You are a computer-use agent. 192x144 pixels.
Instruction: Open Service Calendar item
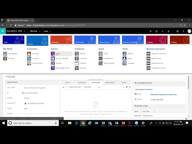60,58
